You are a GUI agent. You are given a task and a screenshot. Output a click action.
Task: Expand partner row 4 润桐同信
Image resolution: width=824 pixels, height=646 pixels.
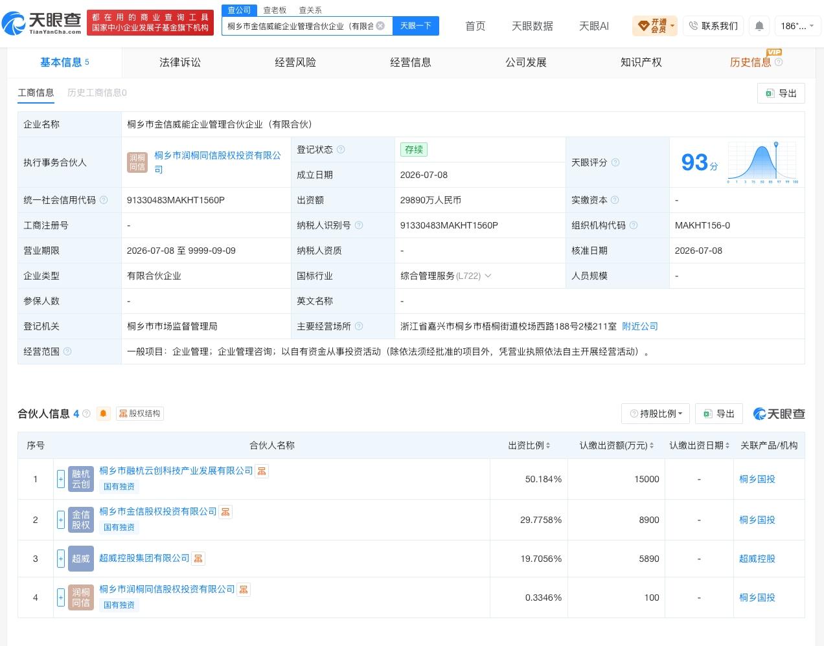pyautogui.click(x=61, y=597)
